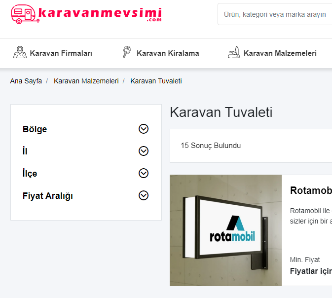Viewport: 332px width, 298px height.
Task: Open the Karavan Firmaları menu item
Action: (61, 53)
